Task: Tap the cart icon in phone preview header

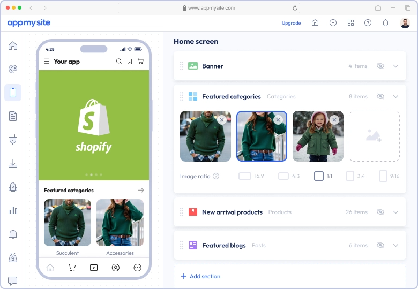Action: (x=140, y=62)
